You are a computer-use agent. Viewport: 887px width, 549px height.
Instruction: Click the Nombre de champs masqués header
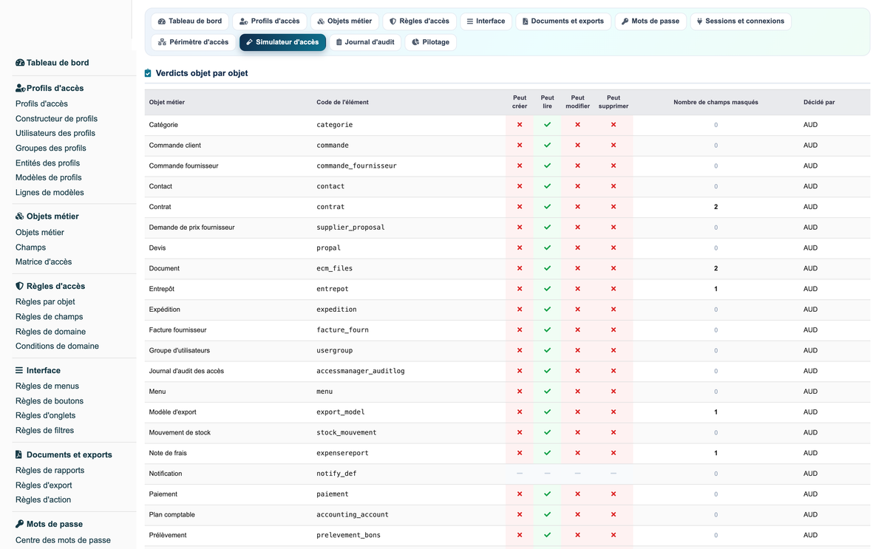[x=716, y=102]
